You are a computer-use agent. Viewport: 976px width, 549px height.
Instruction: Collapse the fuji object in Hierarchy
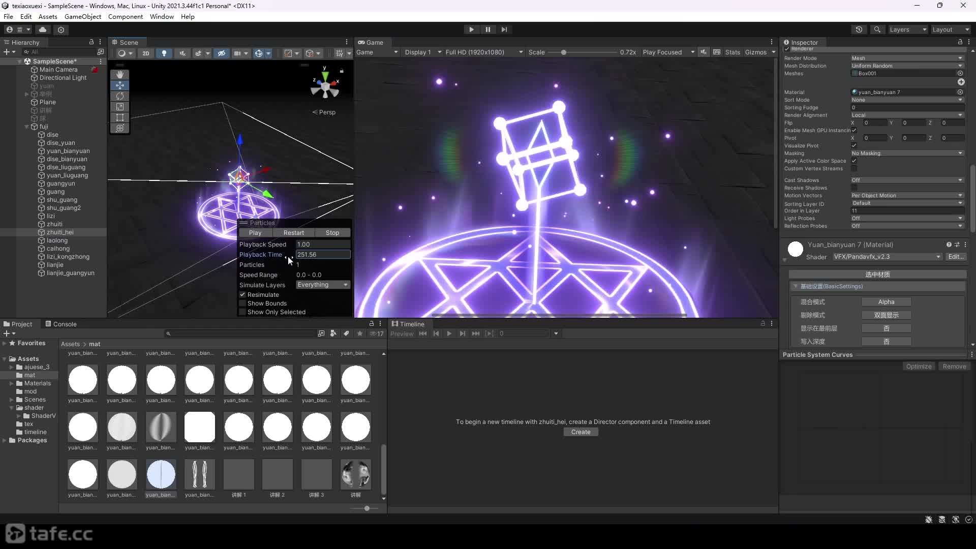tap(26, 127)
